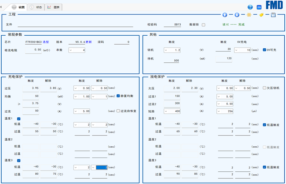Open the charge 过流 delay dropdown showing 5.00
Viewport: 286px width, 184px height.
click(x=82, y=111)
